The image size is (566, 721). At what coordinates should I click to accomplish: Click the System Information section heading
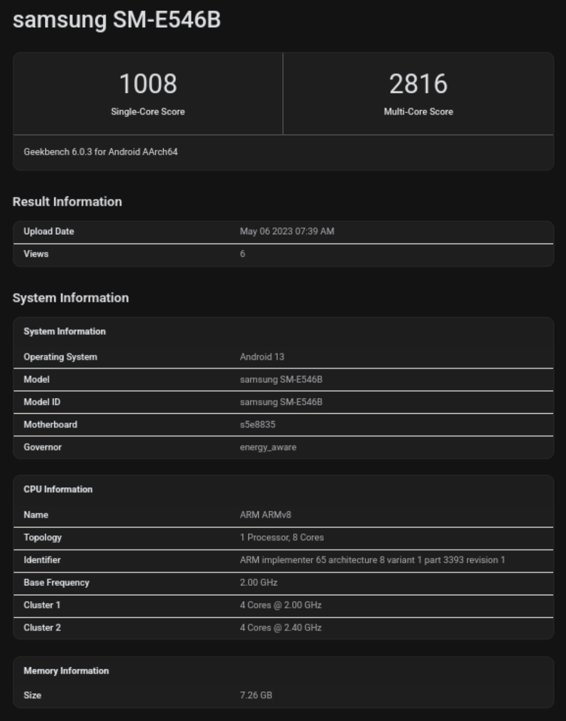click(x=70, y=298)
